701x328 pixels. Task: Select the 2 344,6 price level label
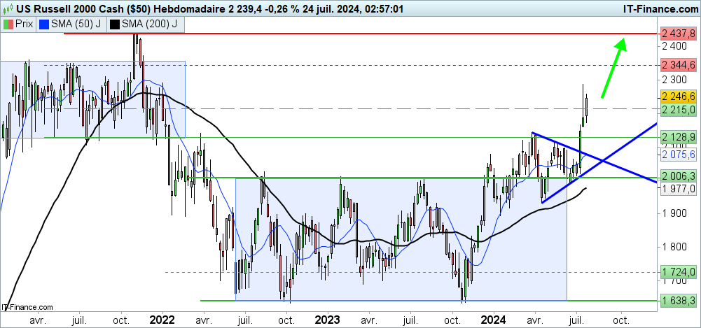677,64
